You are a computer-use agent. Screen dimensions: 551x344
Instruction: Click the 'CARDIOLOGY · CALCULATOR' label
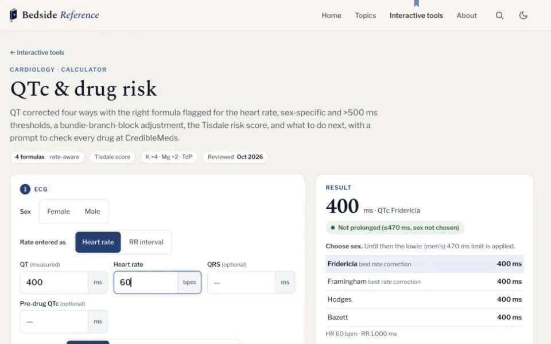click(59, 69)
